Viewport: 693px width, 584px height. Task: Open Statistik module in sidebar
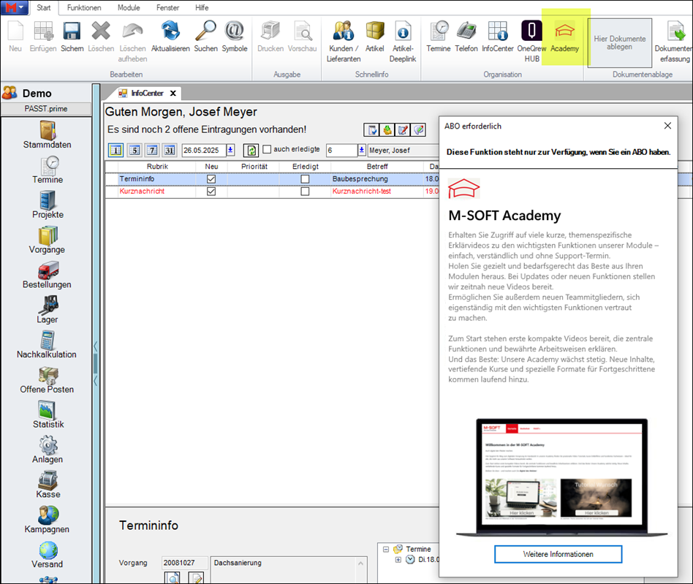48,414
